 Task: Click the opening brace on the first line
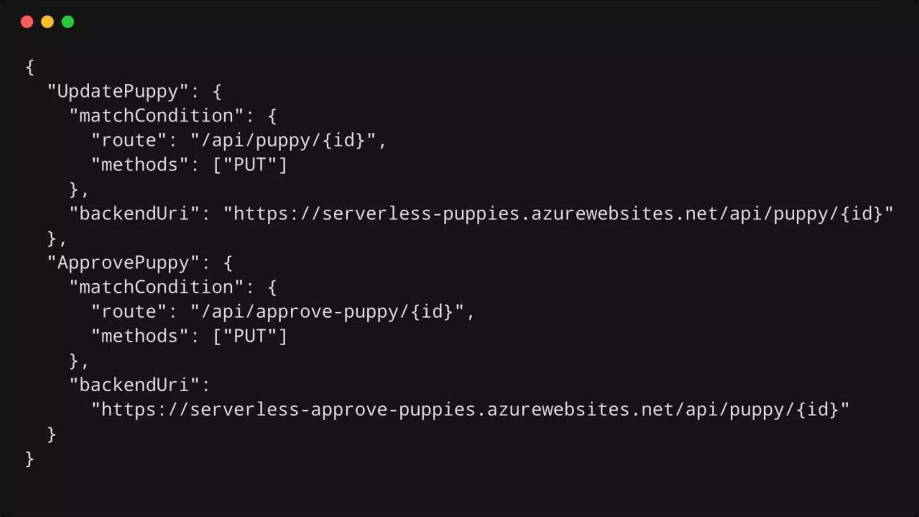click(30, 67)
